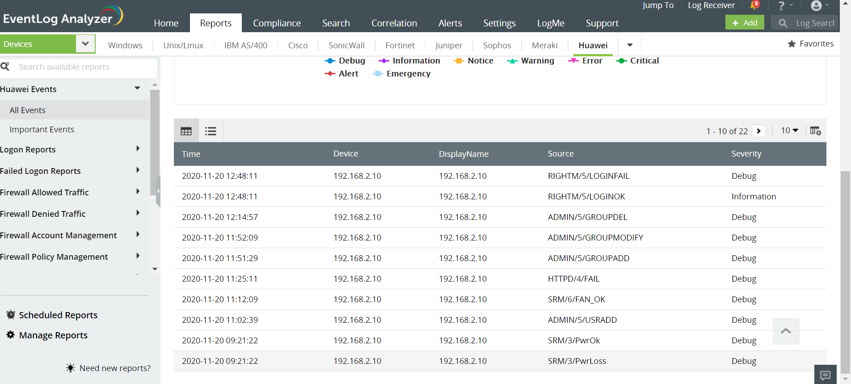Click the Log Search magnifier icon
Screen dimensions: 851x384
[x=783, y=23]
